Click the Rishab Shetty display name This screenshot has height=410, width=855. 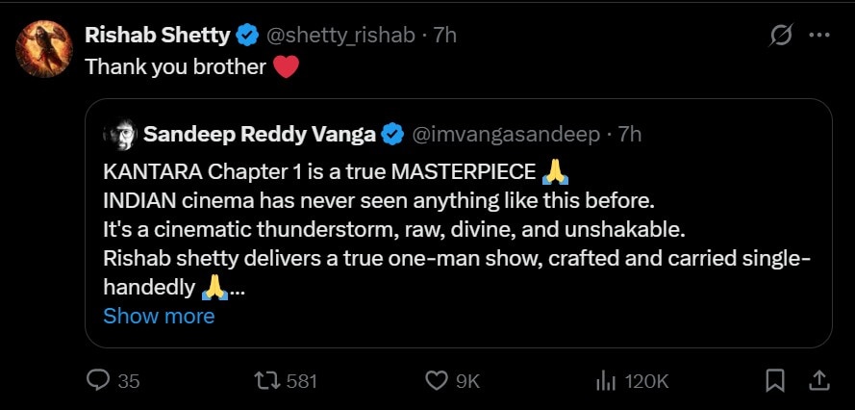click(158, 36)
